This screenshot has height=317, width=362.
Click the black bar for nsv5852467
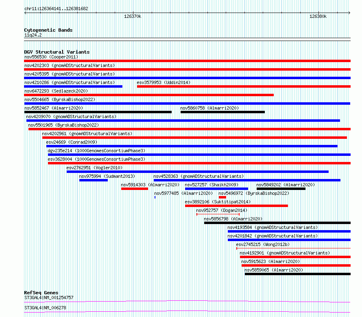(x=98, y=112)
